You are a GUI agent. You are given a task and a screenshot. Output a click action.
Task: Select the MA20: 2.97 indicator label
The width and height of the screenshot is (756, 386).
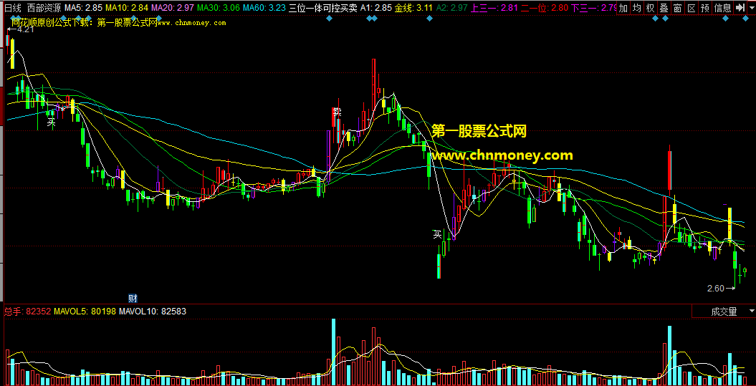(x=173, y=8)
